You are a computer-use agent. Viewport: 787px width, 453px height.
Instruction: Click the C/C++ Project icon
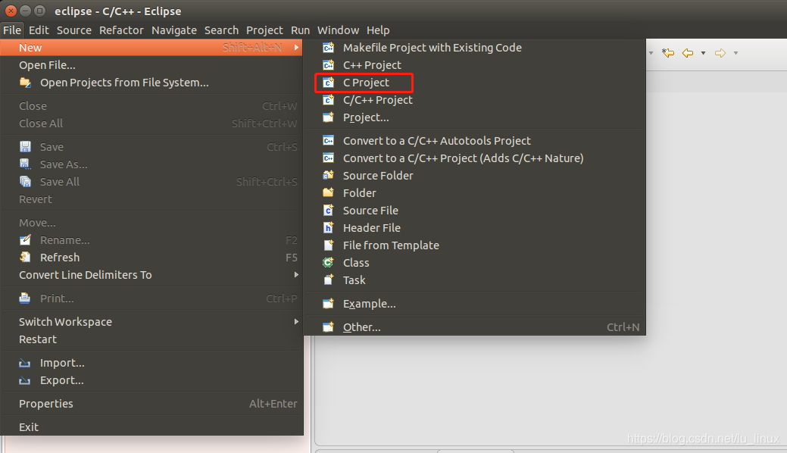tap(328, 100)
